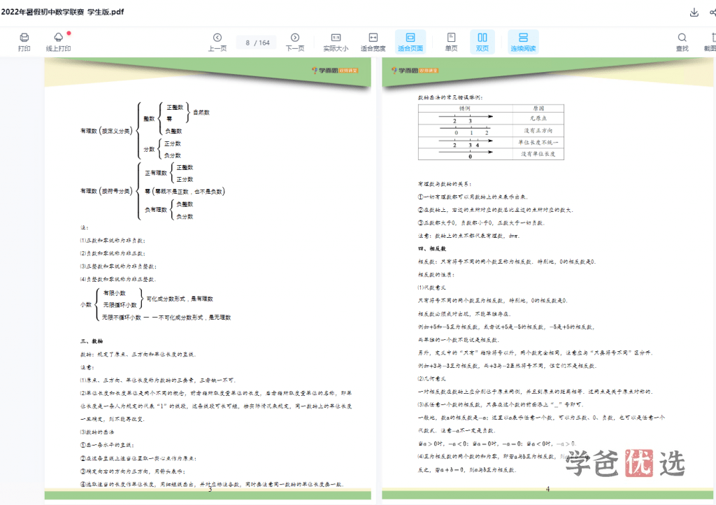Click line (1)代数意义
Viewport: 716px width, 505px height.
[x=431, y=287]
